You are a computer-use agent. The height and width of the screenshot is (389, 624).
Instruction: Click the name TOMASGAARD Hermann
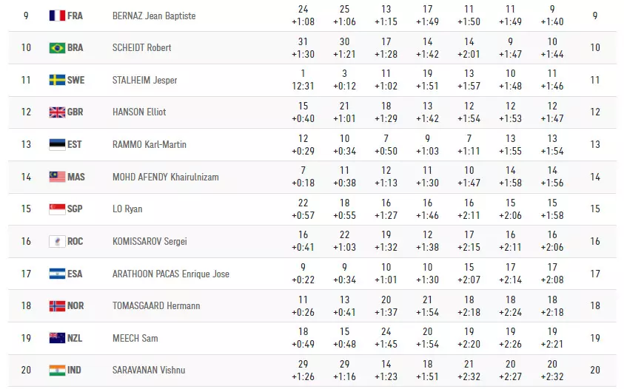[x=156, y=306]
